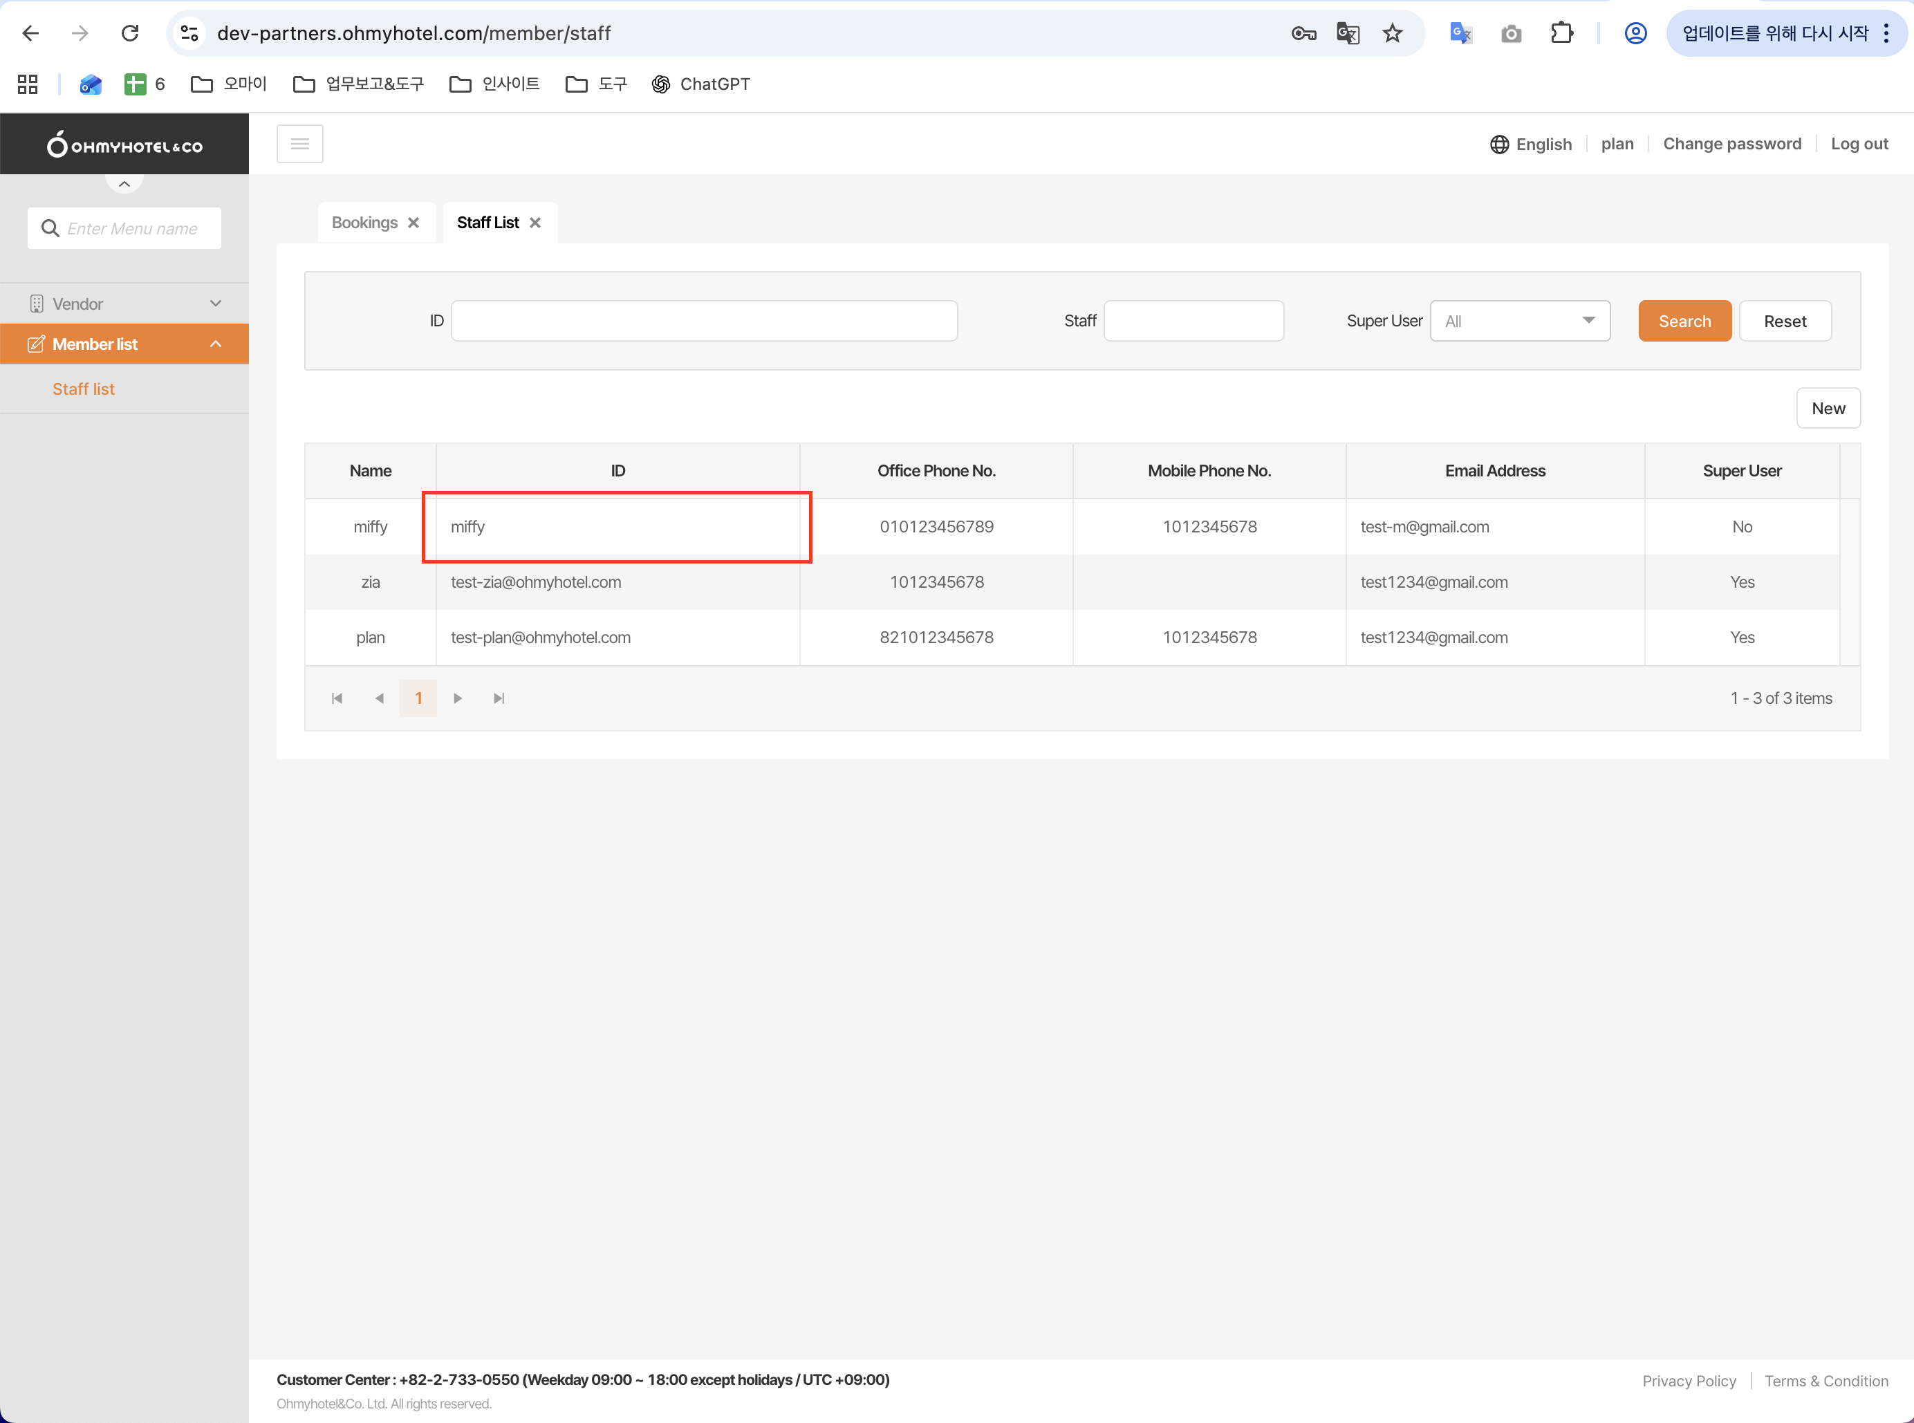The height and width of the screenshot is (1423, 1914).
Task: Click the New staff button
Action: click(x=1827, y=408)
